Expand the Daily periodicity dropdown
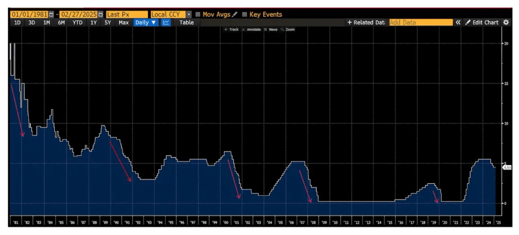Image resolution: width=519 pixels, height=235 pixels. 145,22
